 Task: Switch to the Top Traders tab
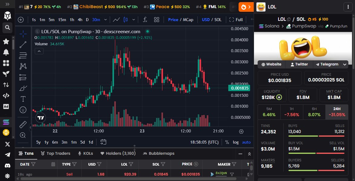55,154
